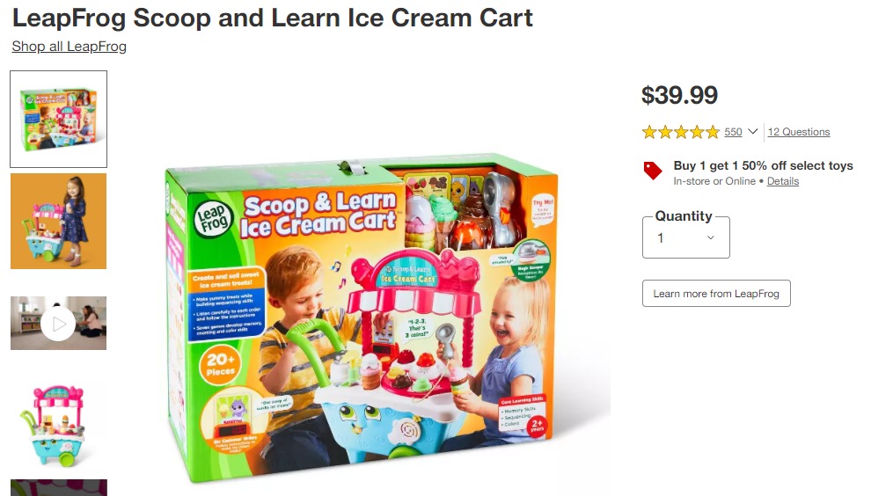Play the product video thumbnail
This screenshot has height=496, width=871.
pyautogui.click(x=58, y=324)
